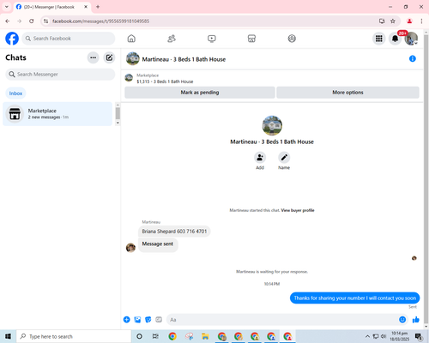The height and width of the screenshot is (343, 429).
Task: Send a thumbs-up like
Action: tap(415, 320)
